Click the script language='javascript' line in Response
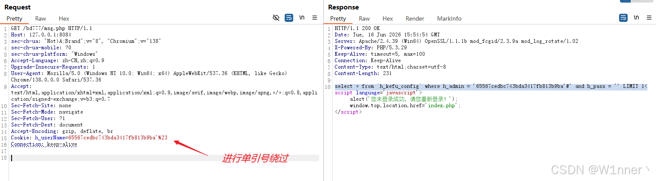This screenshot has width=656, height=181. (378, 93)
